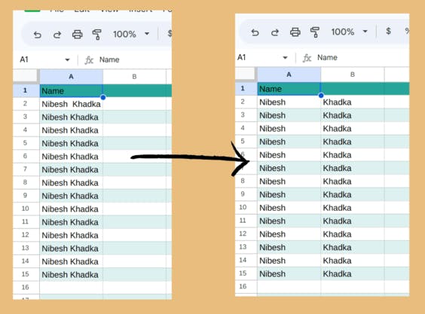Click the redo icon in left sheet
The height and width of the screenshot is (314, 425).
[57, 35]
